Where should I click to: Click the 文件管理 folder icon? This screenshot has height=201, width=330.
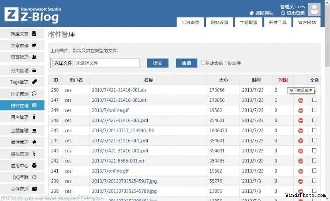(34, 189)
